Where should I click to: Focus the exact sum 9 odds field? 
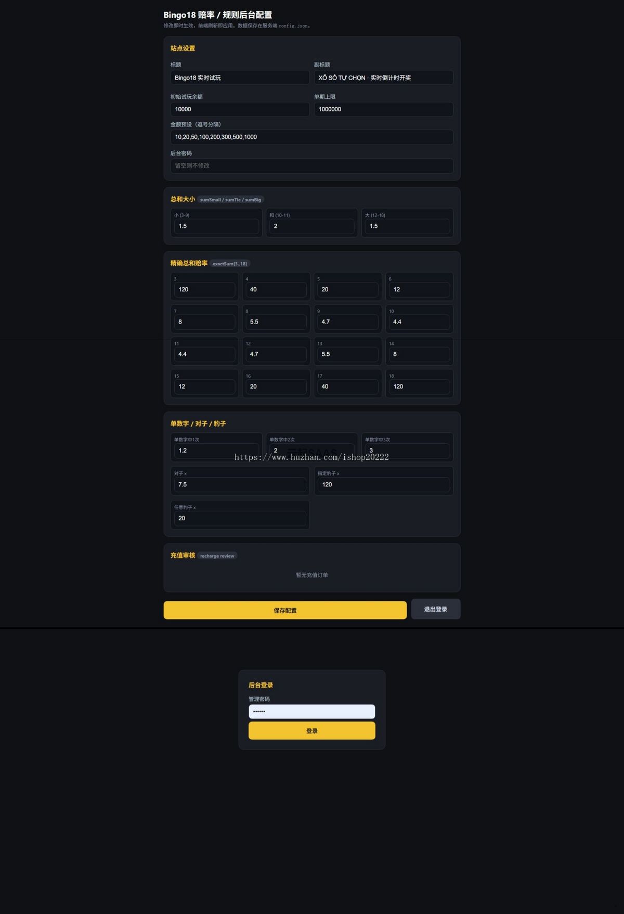348,322
